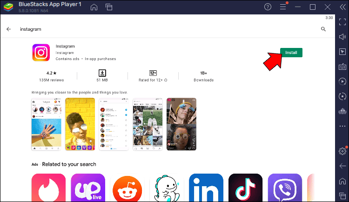349x202 pixels.
Task: Go back from Play Store search results
Action: pyautogui.click(x=9, y=29)
